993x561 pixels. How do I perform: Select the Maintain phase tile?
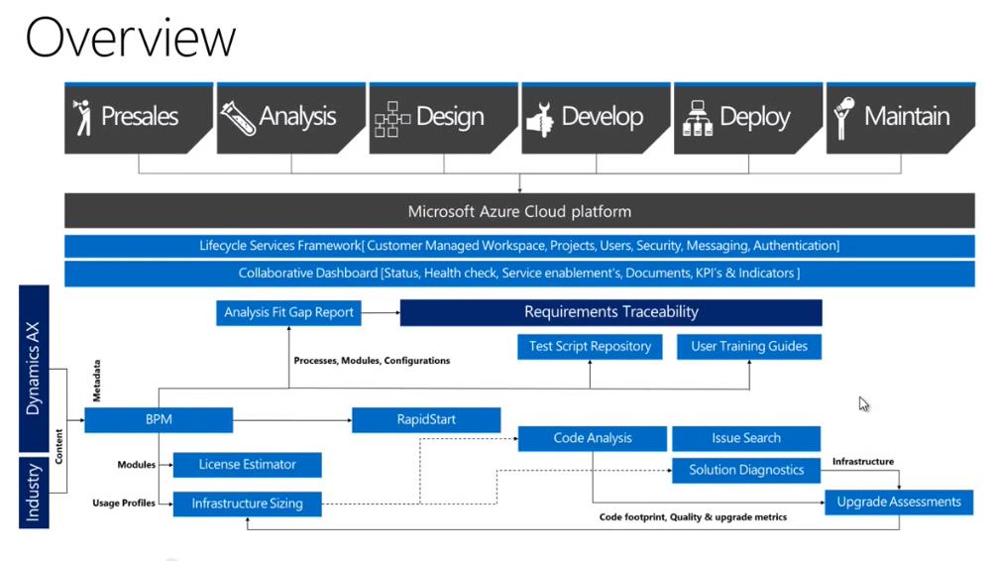tap(901, 118)
